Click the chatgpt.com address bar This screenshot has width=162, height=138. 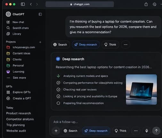[80, 4]
